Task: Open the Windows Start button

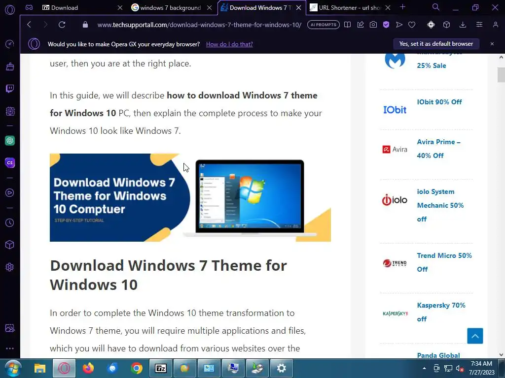Action: (x=13, y=368)
